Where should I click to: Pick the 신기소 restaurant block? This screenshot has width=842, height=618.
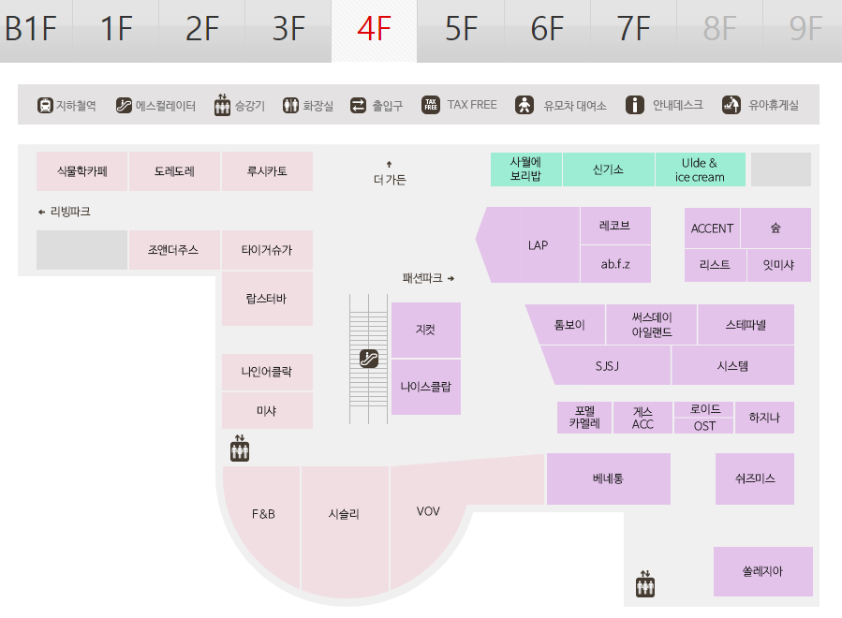609,169
